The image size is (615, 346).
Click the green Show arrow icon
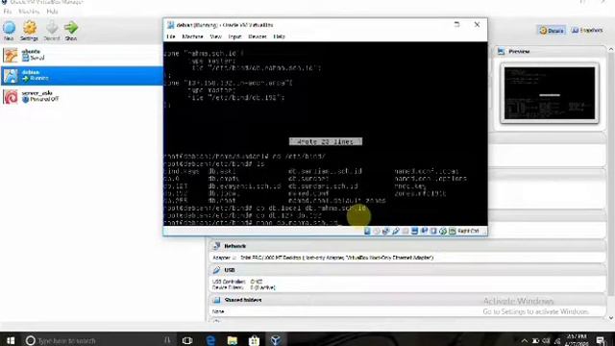(x=71, y=28)
